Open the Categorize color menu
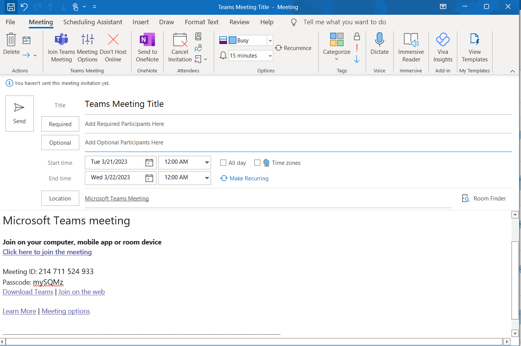 click(336, 47)
